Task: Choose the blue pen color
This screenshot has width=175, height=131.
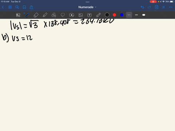Action: pyautogui.click(x=122, y=15)
